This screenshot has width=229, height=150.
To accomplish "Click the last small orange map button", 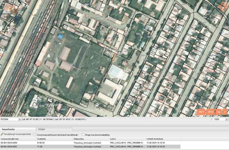I will tap(225, 112).
